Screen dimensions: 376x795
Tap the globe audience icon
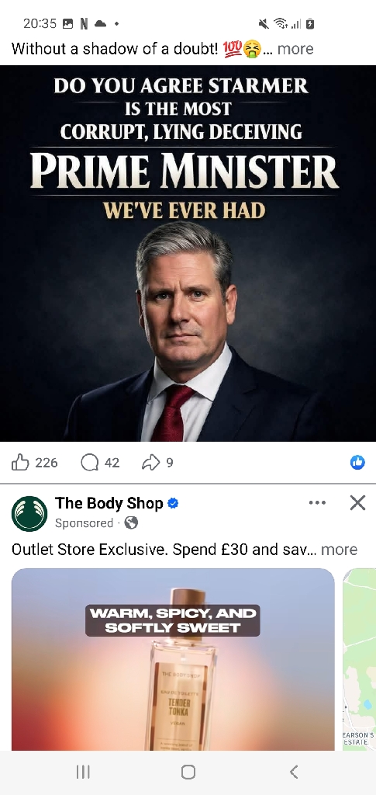(x=131, y=522)
